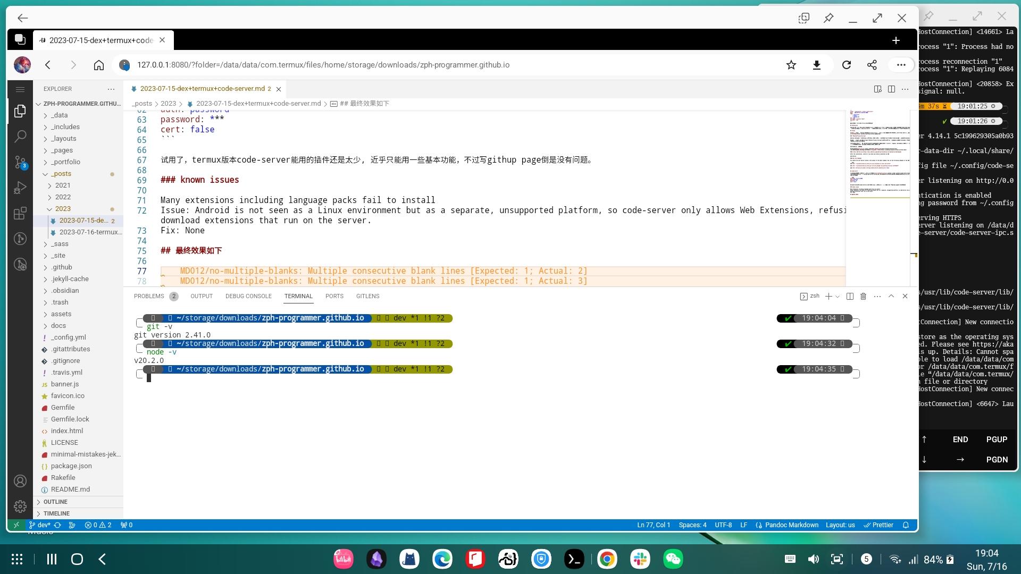Split the editor right
This screenshot has height=574, width=1021.
tap(891, 89)
